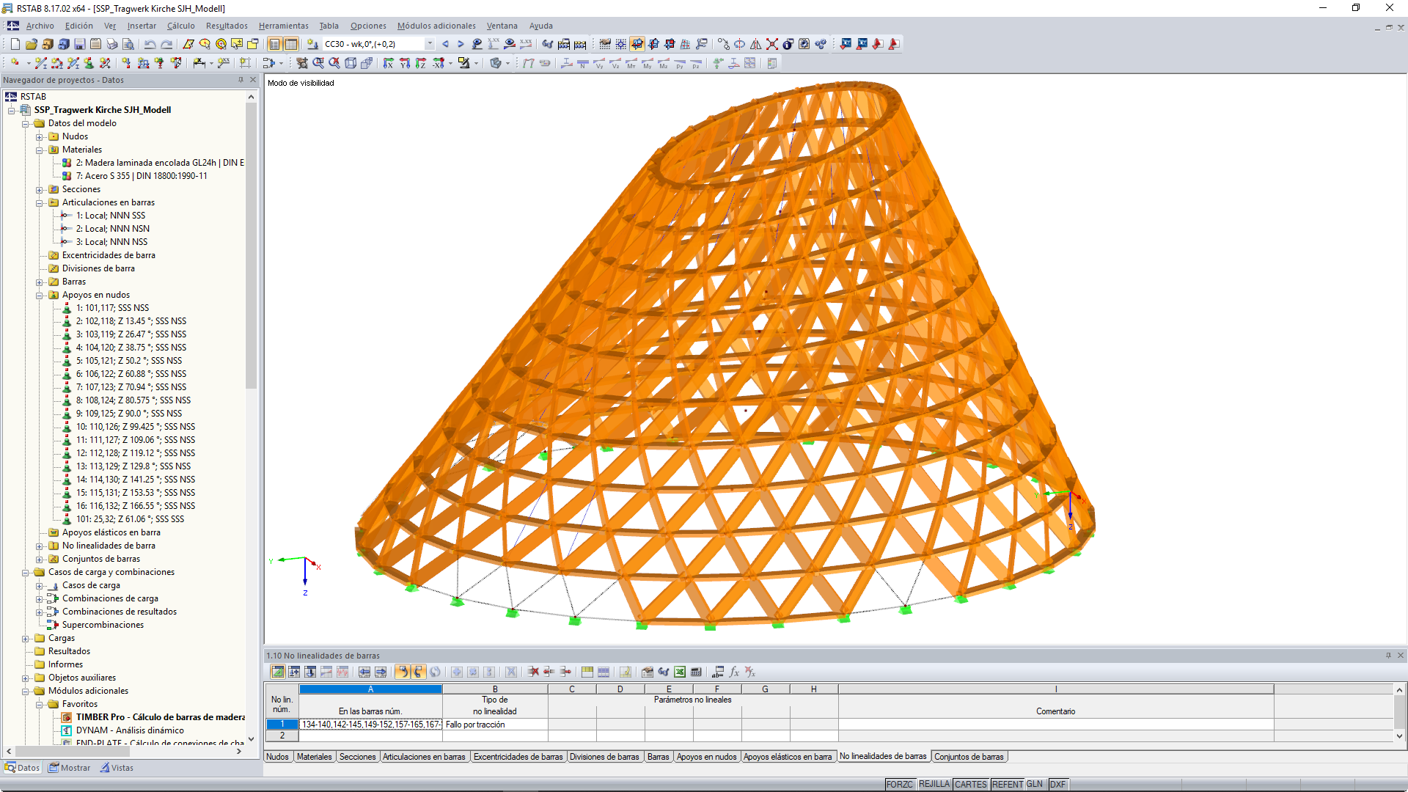The image size is (1408, 792).
Task: Click the Export to Excel icon in table toolbar
Action: [x=680, y=672]
